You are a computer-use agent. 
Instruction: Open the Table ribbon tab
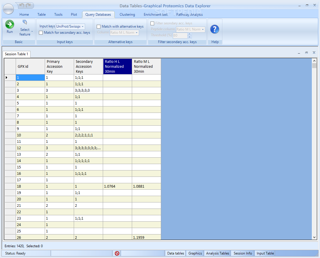42,15
